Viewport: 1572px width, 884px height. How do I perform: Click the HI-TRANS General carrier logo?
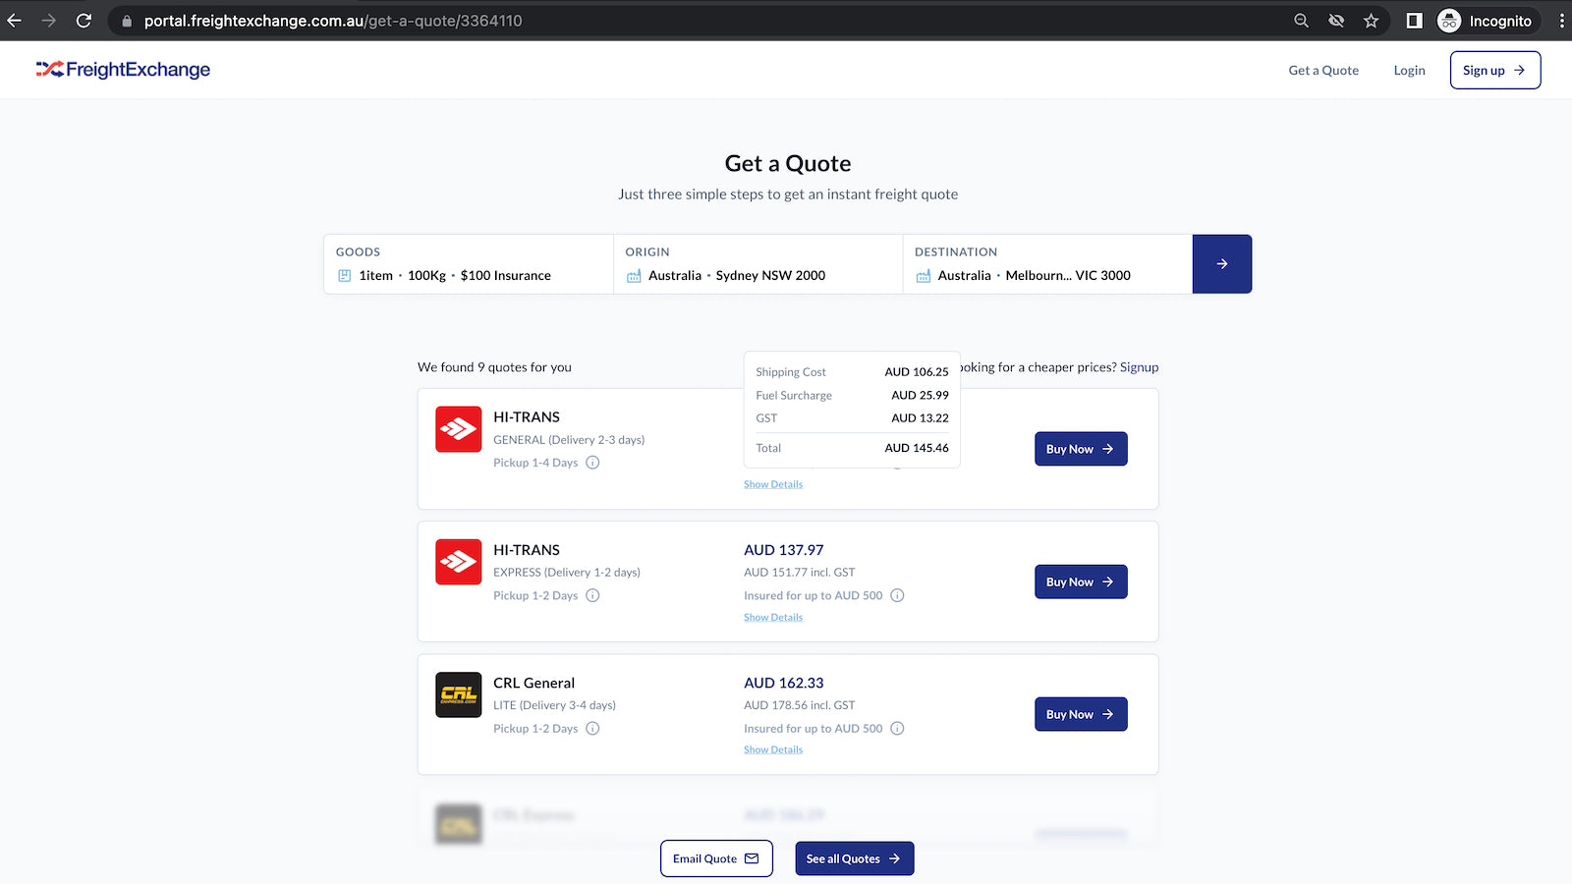coord(459,429)
